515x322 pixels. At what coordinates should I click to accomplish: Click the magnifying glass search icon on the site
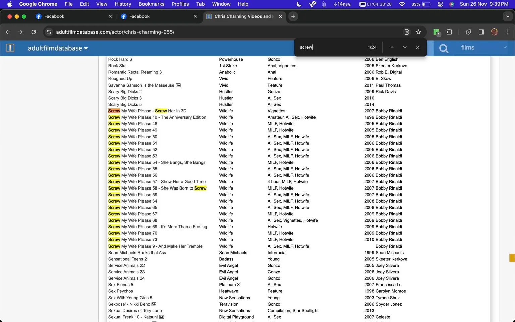[443, 48]
